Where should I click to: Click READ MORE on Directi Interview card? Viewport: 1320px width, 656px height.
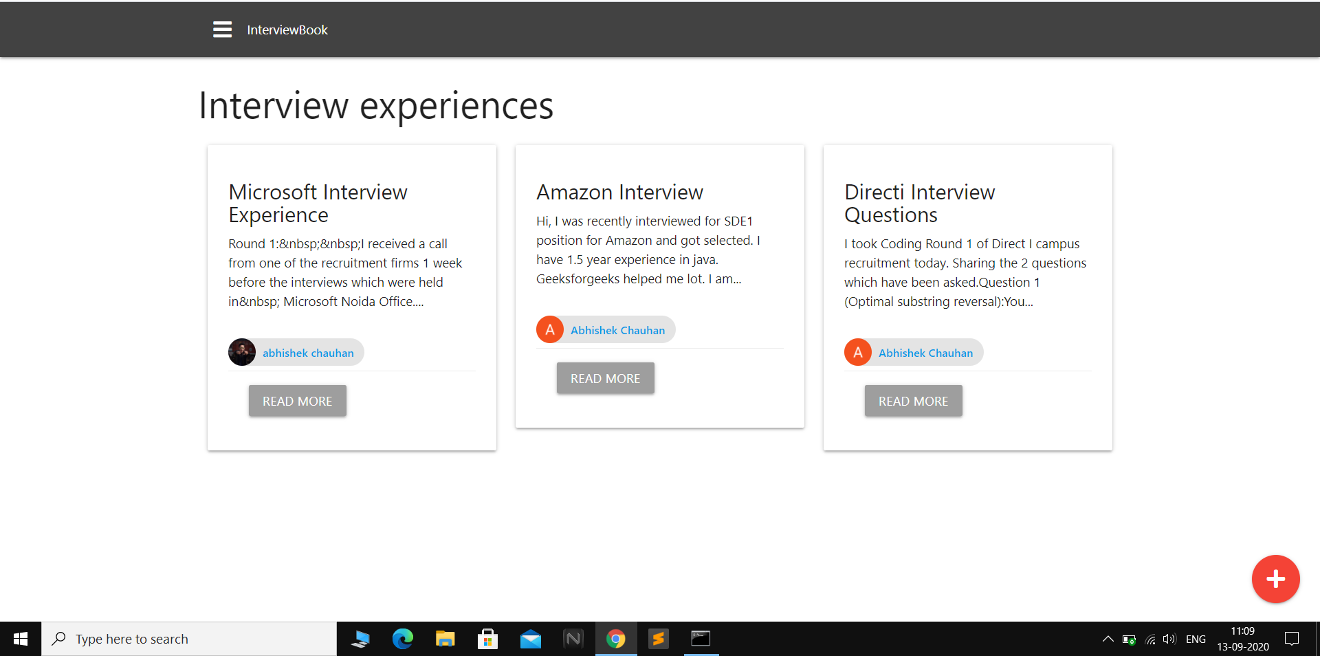coord(914,401)
